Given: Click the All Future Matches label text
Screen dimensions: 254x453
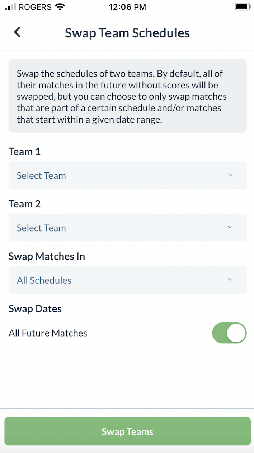Looking at the screenshot, I should (x=48, y=333).
